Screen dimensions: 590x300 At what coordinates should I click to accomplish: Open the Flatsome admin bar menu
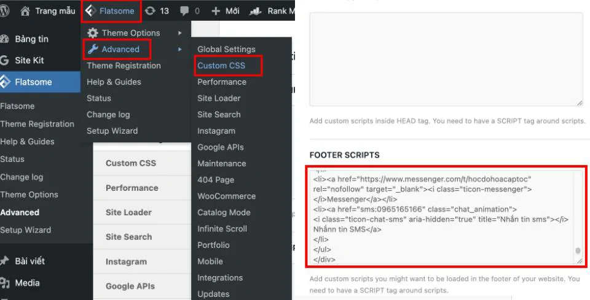pos(111,10)
